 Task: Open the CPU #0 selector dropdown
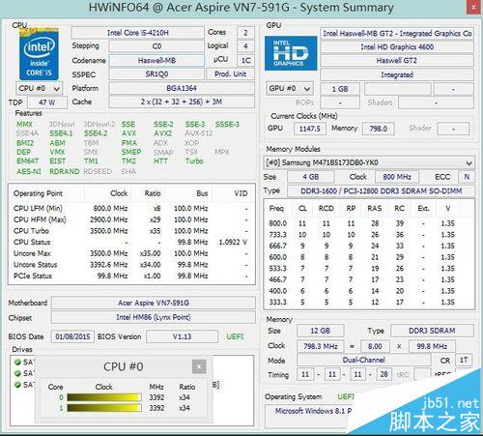pyautogui.click(x=39, y=88)
